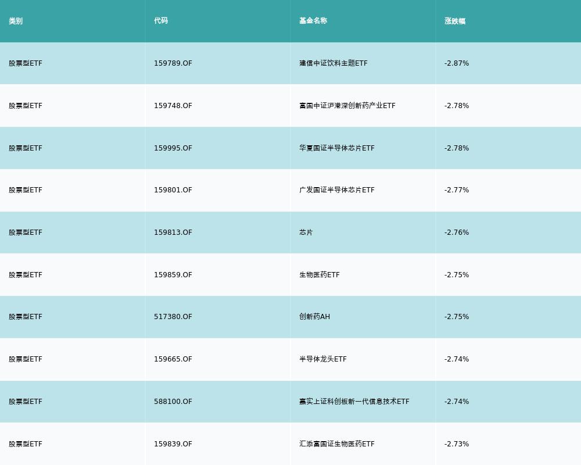Screen dimensions: 581x465
Task: Select fund code 517380.OF
Action: 173,317
